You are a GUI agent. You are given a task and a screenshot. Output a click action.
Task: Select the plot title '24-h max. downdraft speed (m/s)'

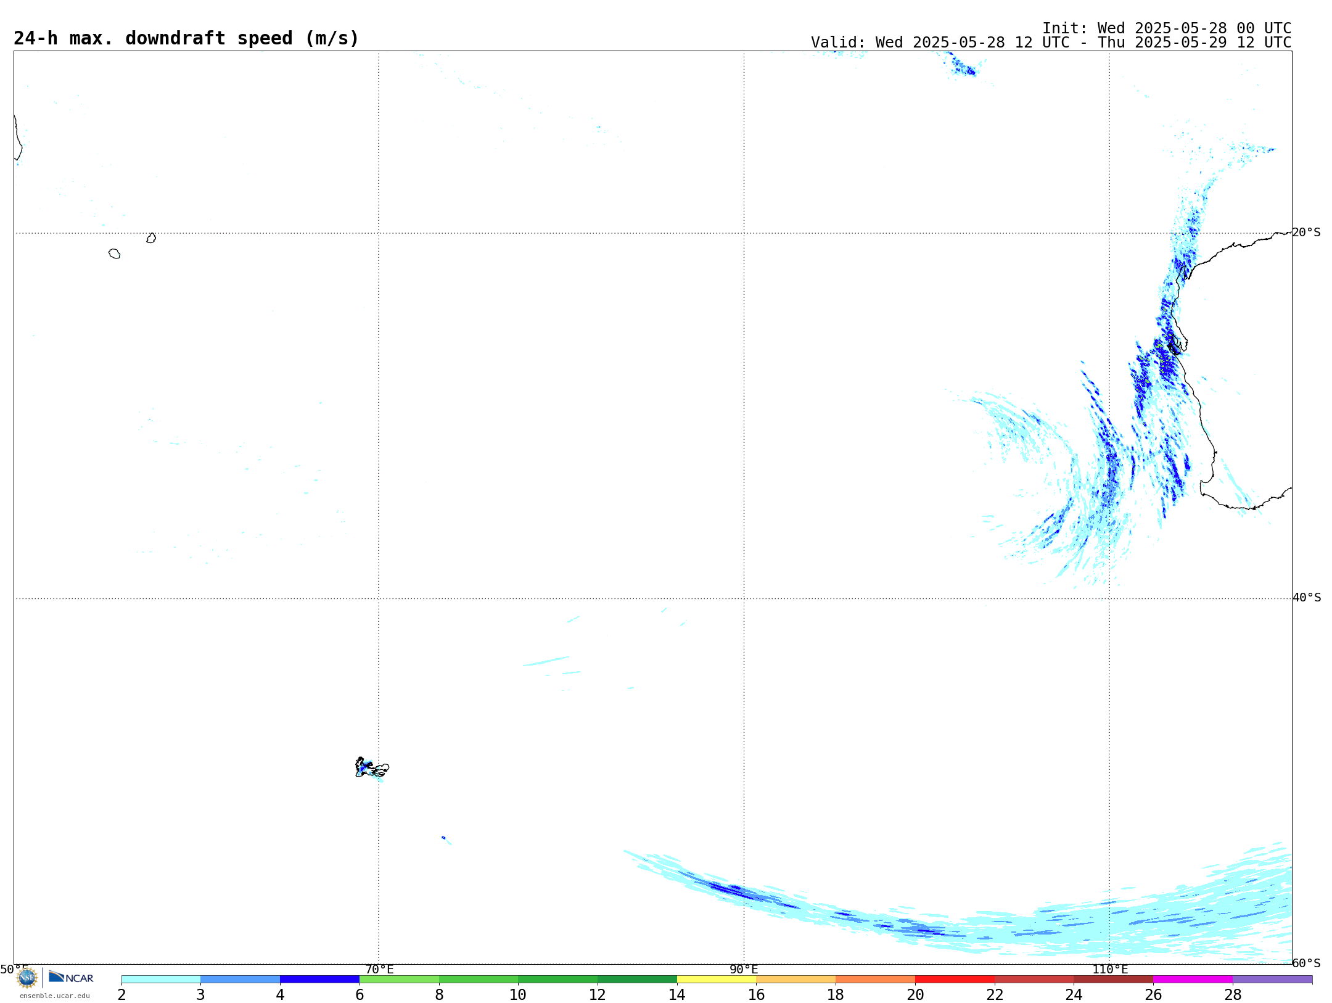(x=186, y=38)
